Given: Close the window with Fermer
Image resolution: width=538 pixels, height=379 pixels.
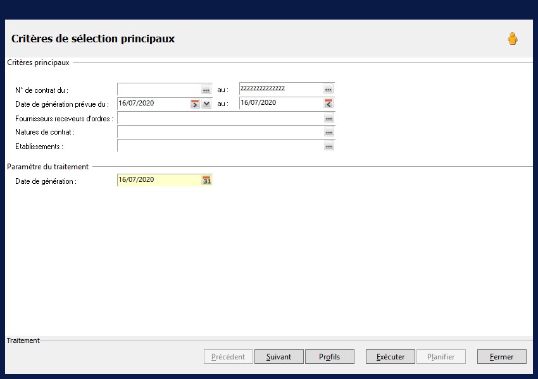Looking at the screenshot, I should coord(502,357).
